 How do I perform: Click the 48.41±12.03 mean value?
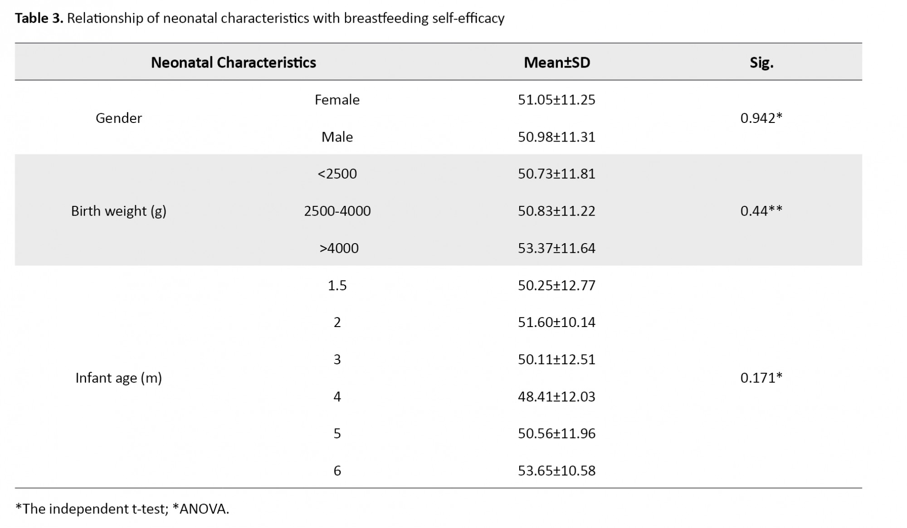pos(556,396)
